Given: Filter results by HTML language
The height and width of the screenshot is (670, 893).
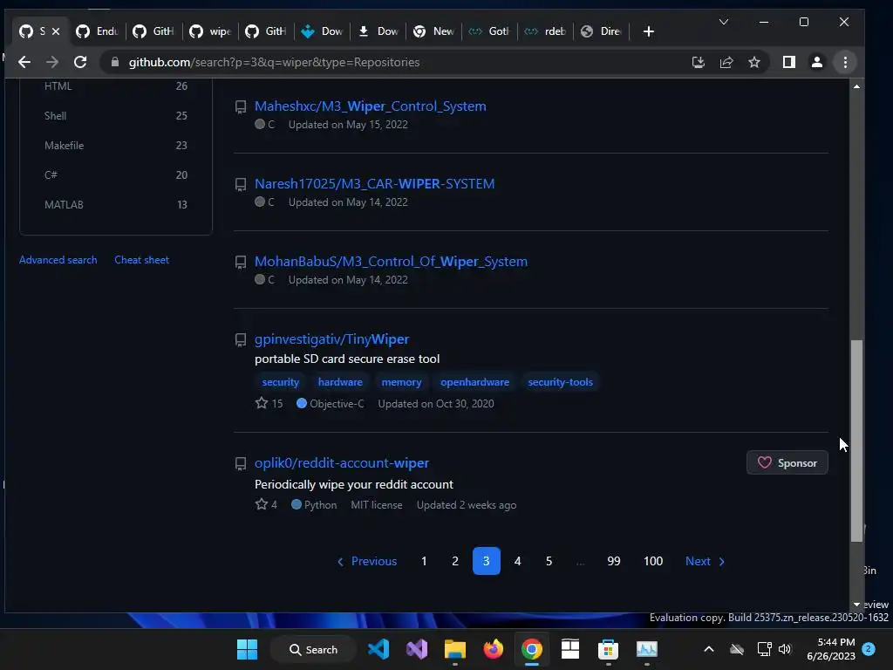Looking at the screenshot, I should point(116,86).
